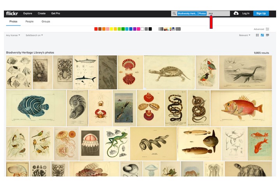Click Advanced search link
The width and height of the screenshot is (280, 187).
259,29
